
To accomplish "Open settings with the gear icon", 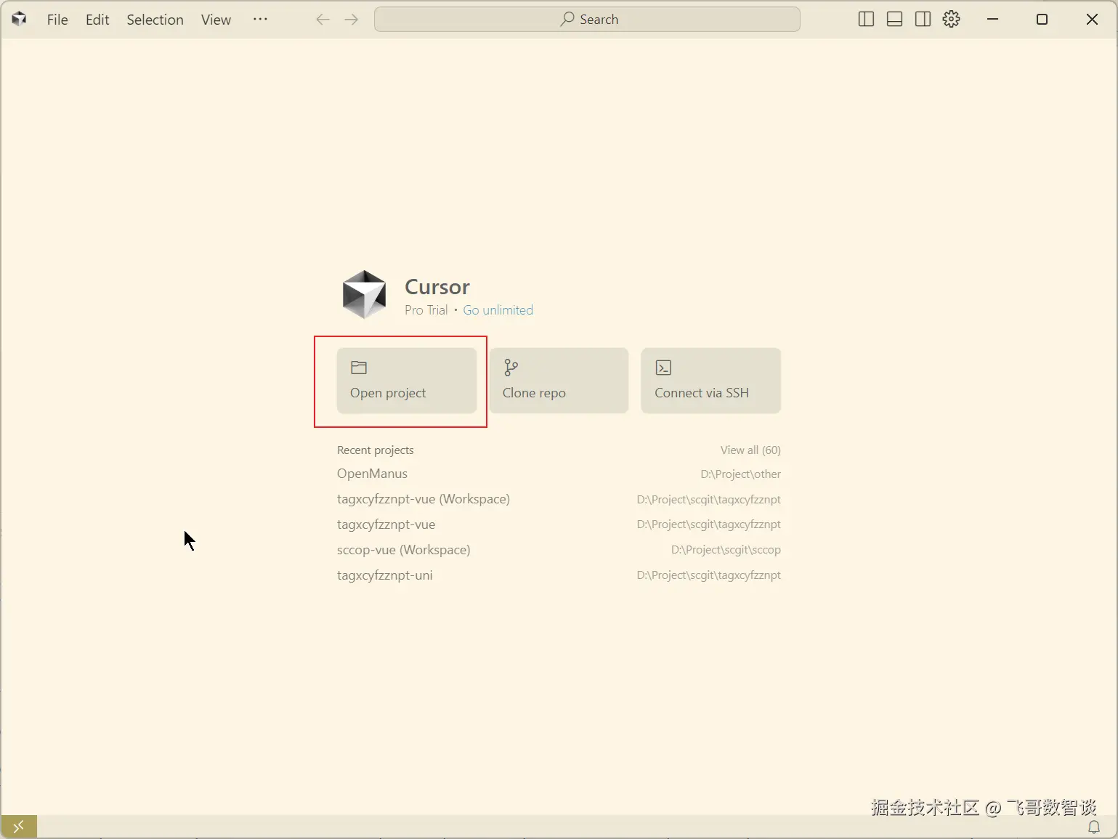I will [951, 20].
